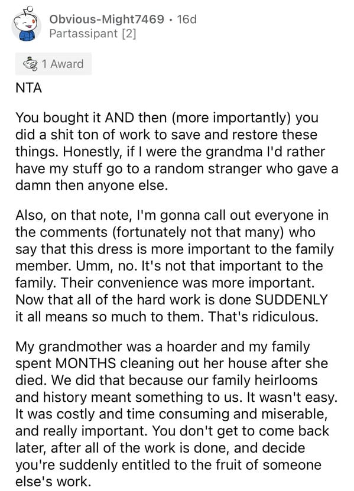Open the 1 Award button

click(x=54, y=64)
